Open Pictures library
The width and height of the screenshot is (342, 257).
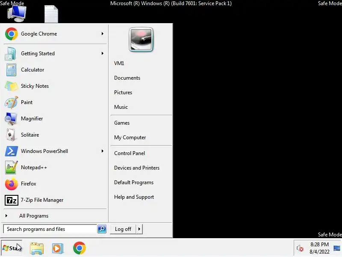pos(123,93)
